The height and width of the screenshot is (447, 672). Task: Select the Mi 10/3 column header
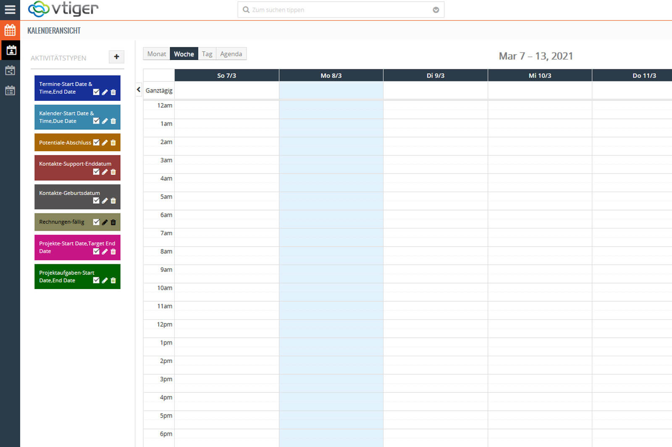[540, 76]
